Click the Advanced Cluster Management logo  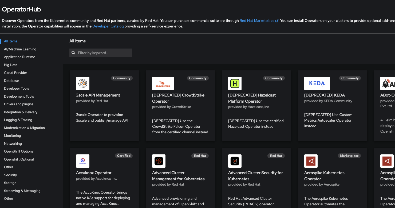pyautogui.click(x=159, y=161)
